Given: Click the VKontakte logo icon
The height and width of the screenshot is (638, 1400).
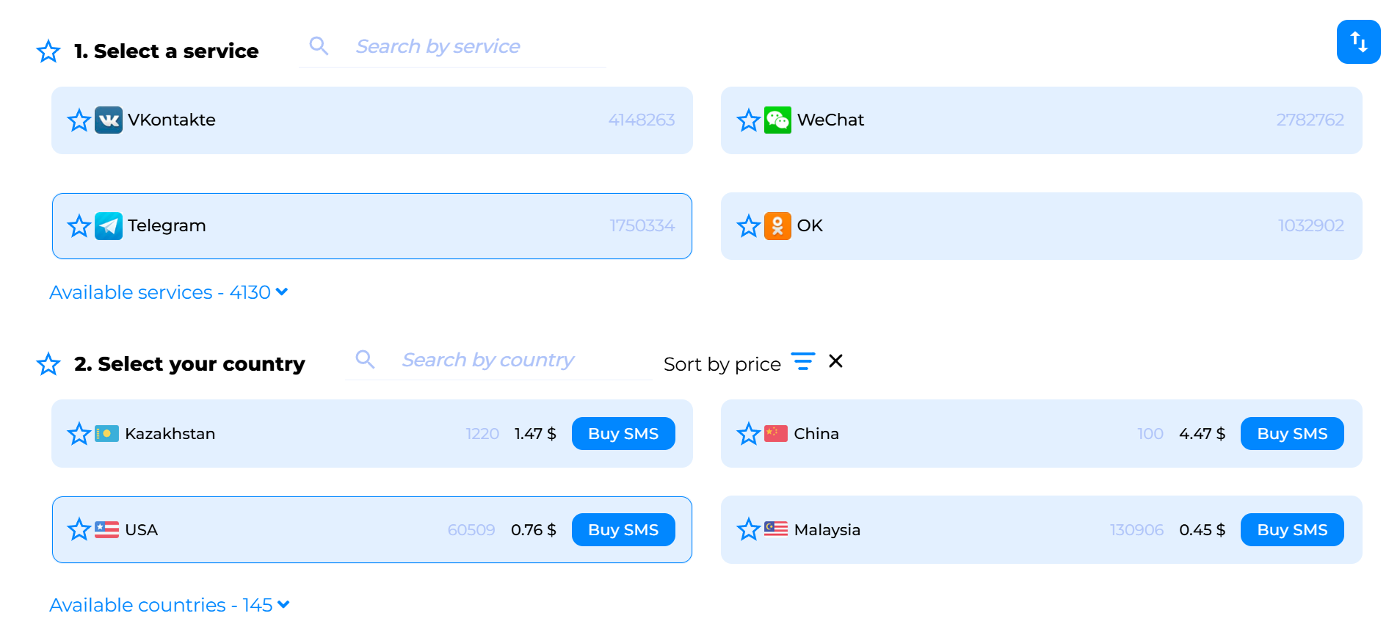Looking at the screenshot, I should click(109, 120).
